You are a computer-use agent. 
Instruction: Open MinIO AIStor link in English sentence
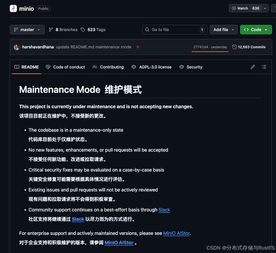click(x=176, y=233)
